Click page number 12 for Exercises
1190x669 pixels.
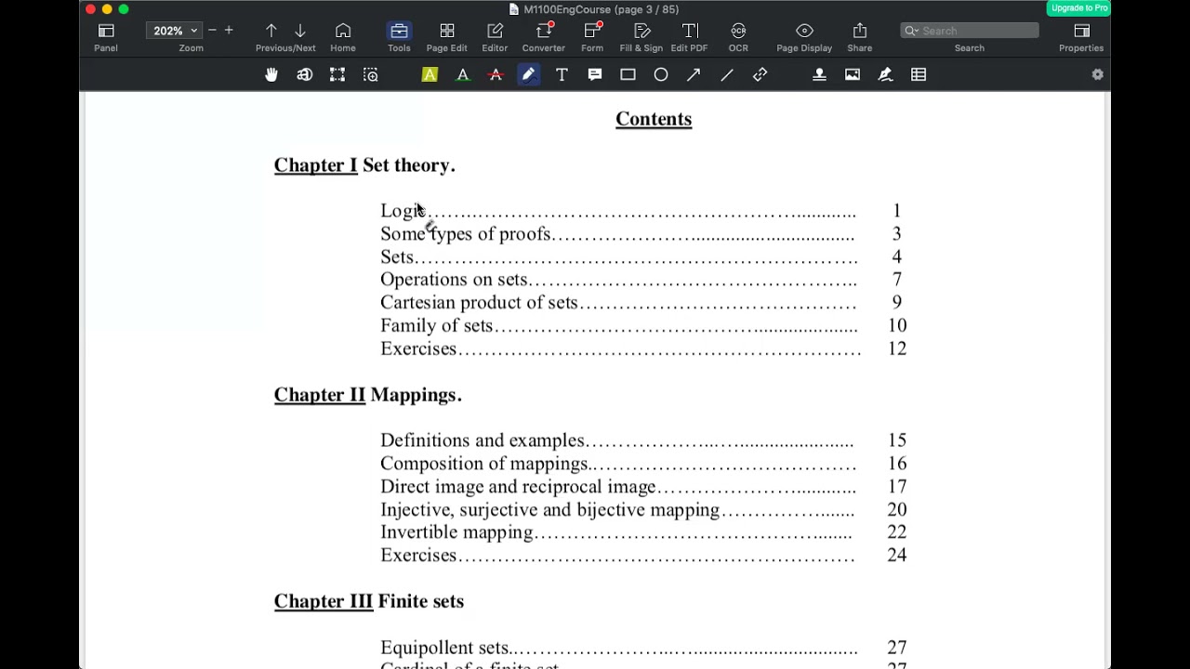(897, 348)
